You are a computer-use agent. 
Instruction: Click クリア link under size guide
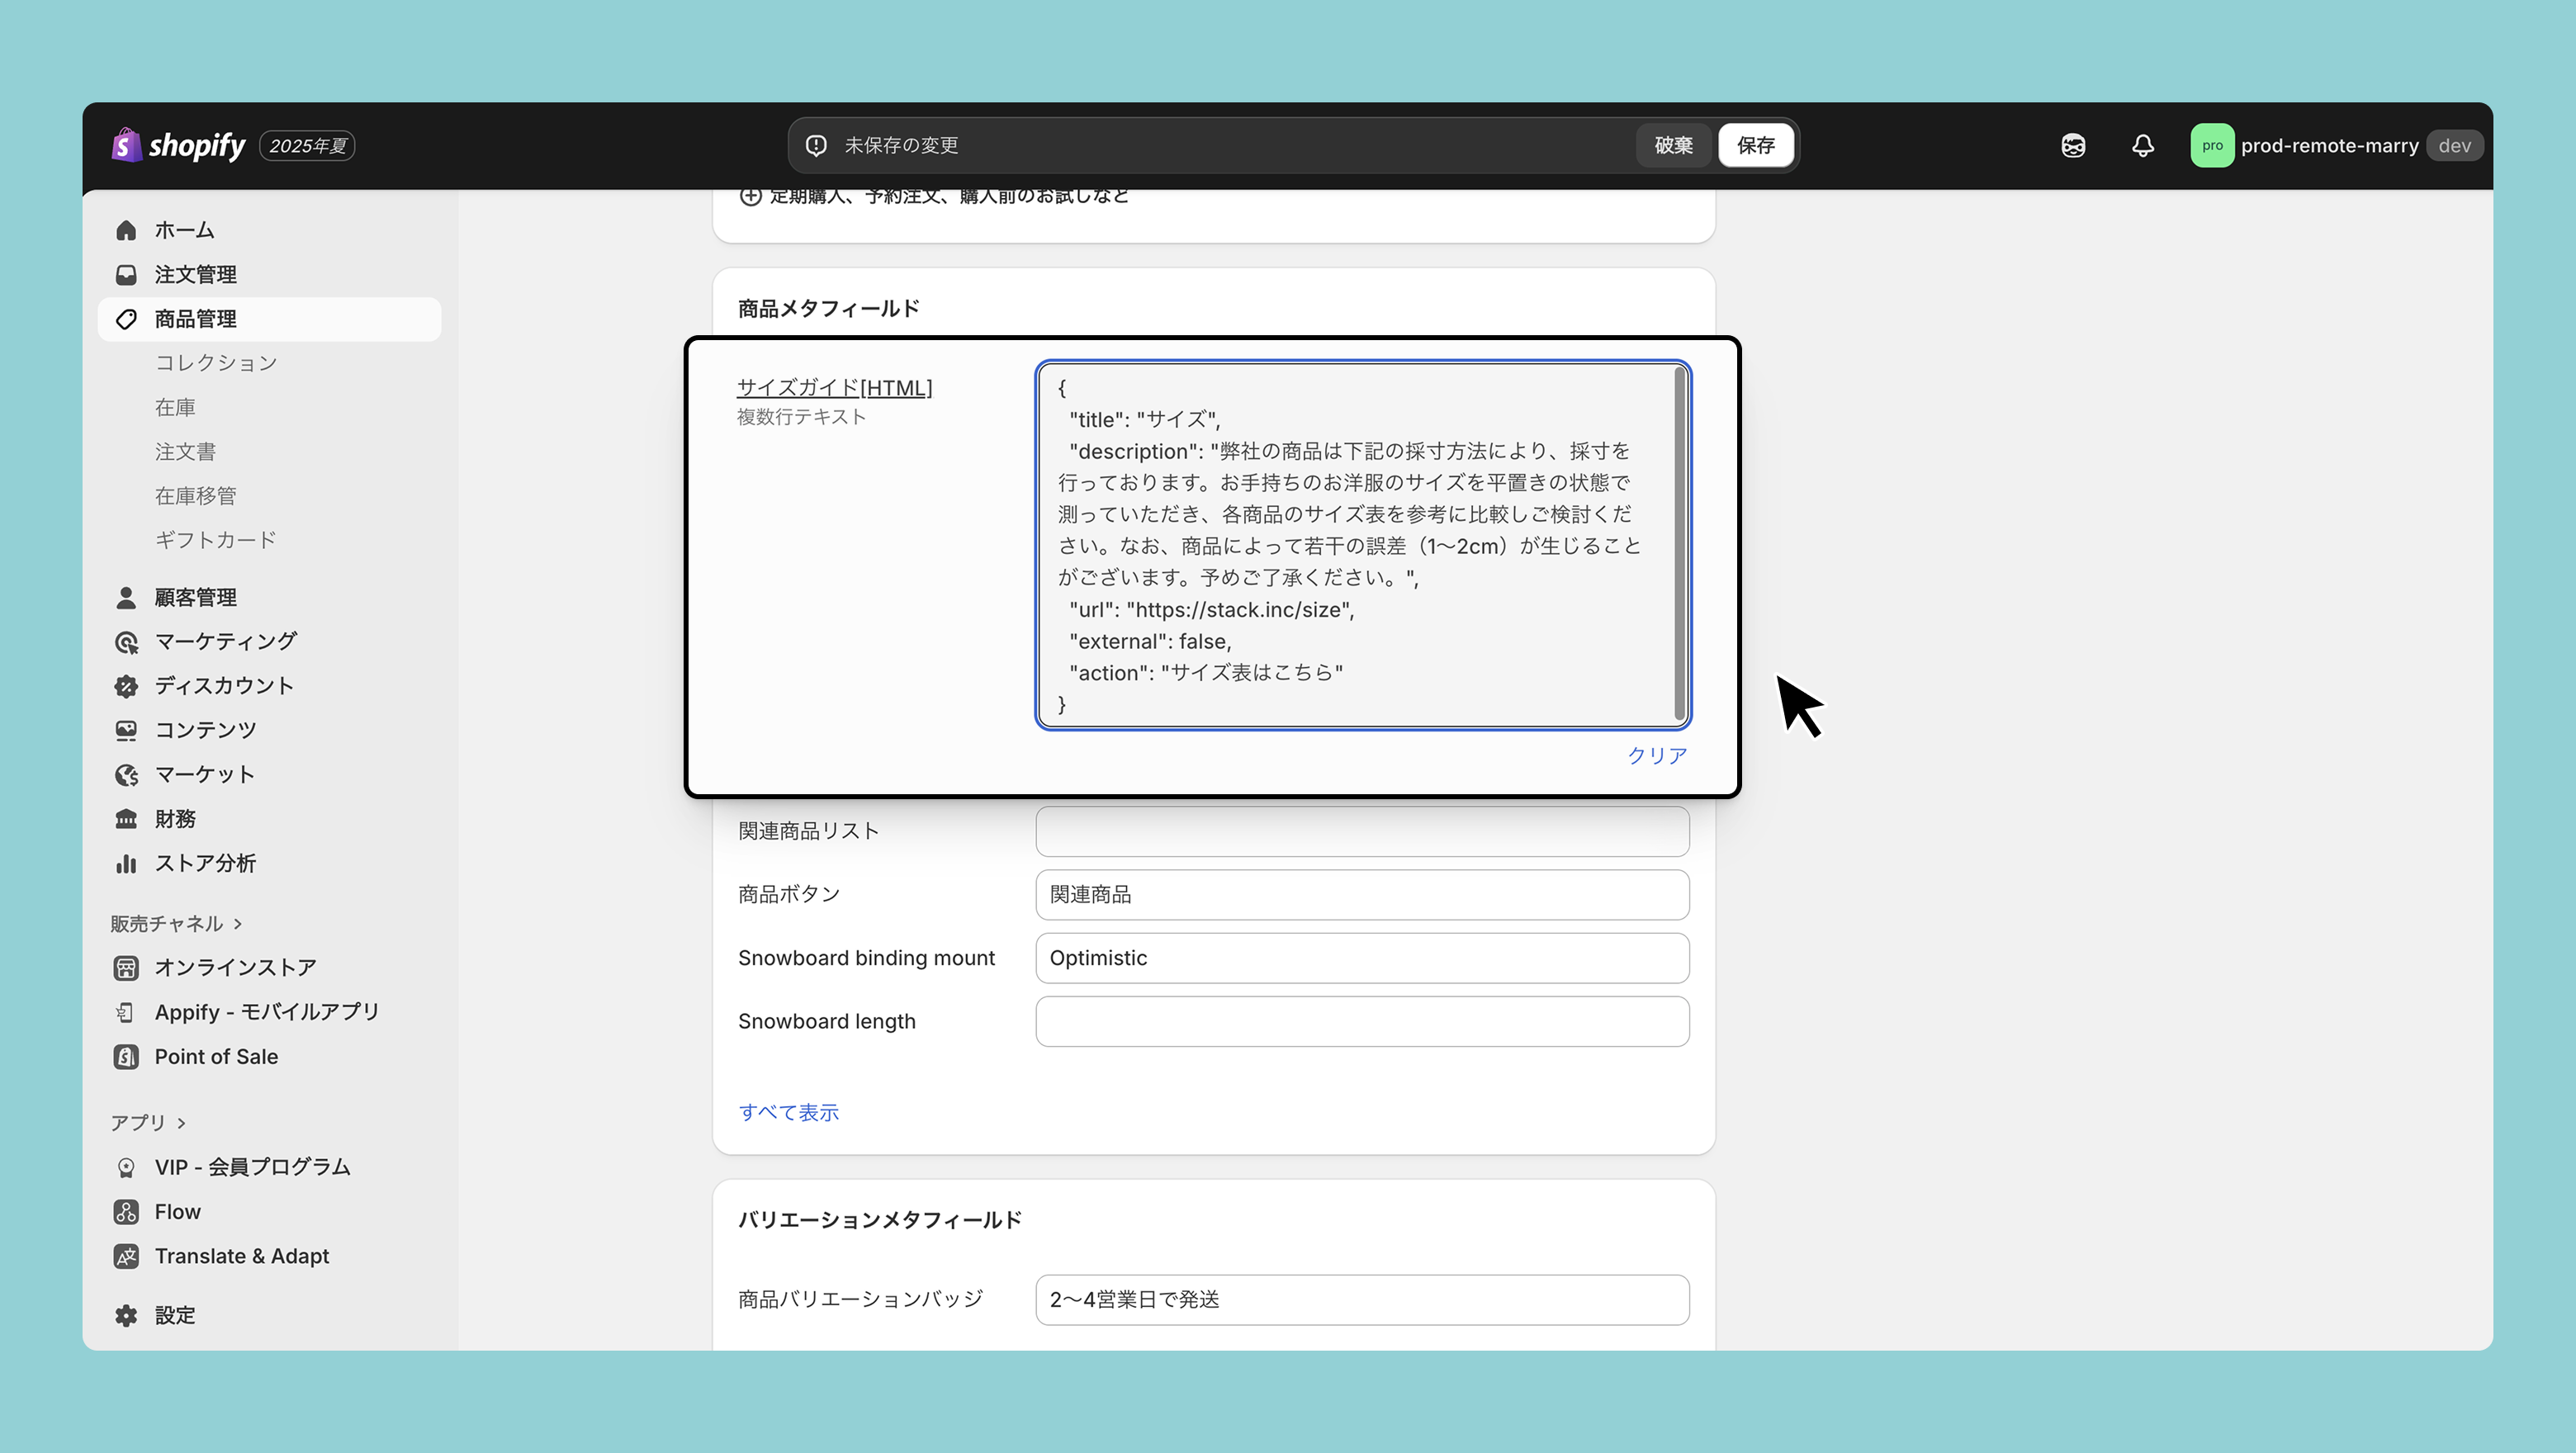(x=1656, y=756)
